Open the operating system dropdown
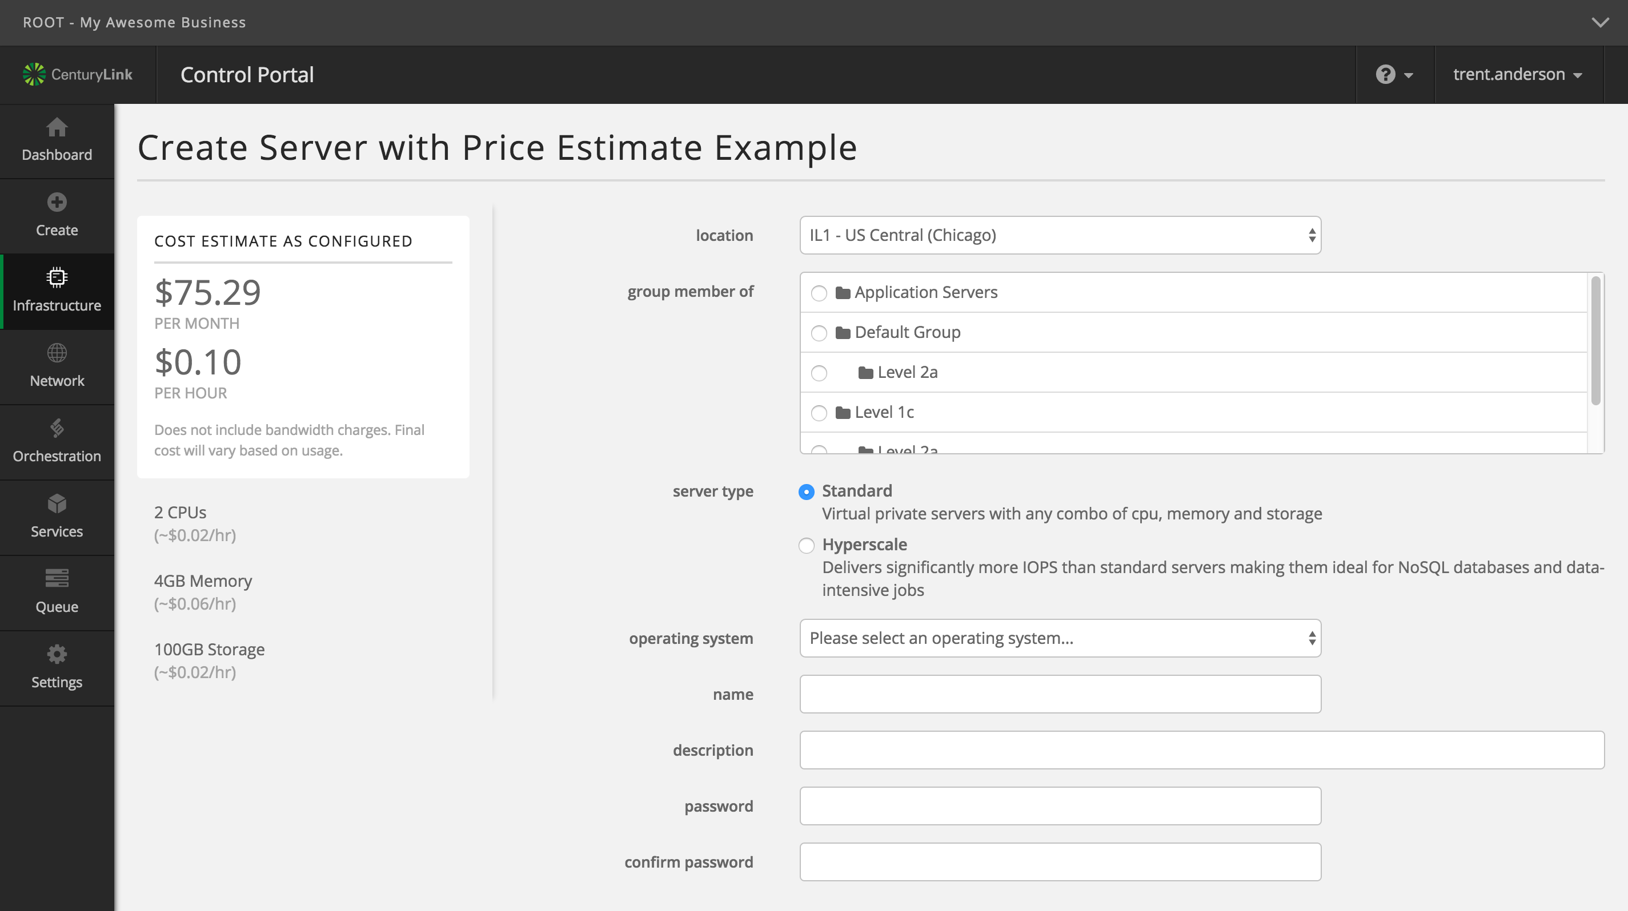 pos(1059,637)
